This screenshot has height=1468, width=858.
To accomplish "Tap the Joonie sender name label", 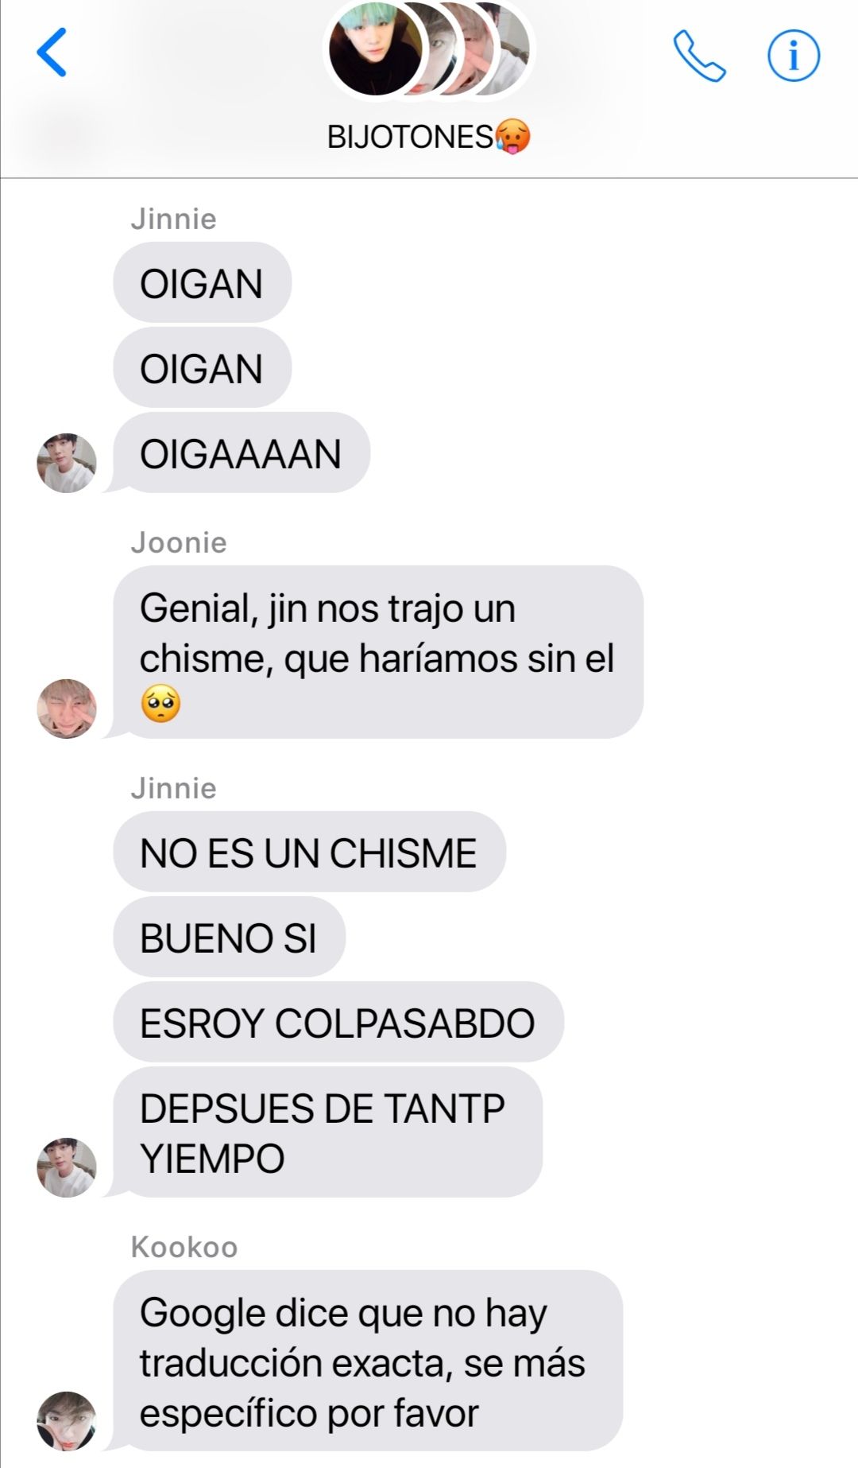I will click(179, 542).
